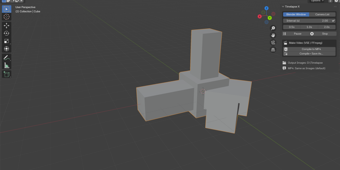Image resolution: width=340 pixels, height=170 pixels.
Task: Edit the Interval (s) value field
Action: [x=307, y=21]
